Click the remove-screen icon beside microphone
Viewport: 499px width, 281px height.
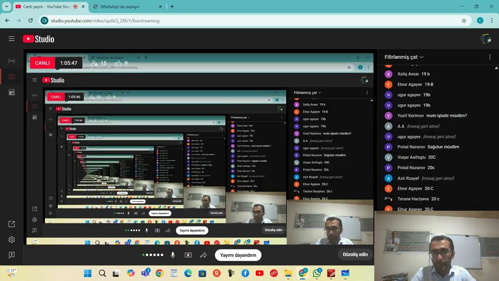pos(188,255)
